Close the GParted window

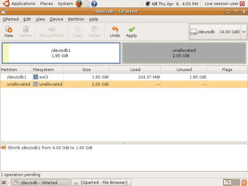click(244, 12)
